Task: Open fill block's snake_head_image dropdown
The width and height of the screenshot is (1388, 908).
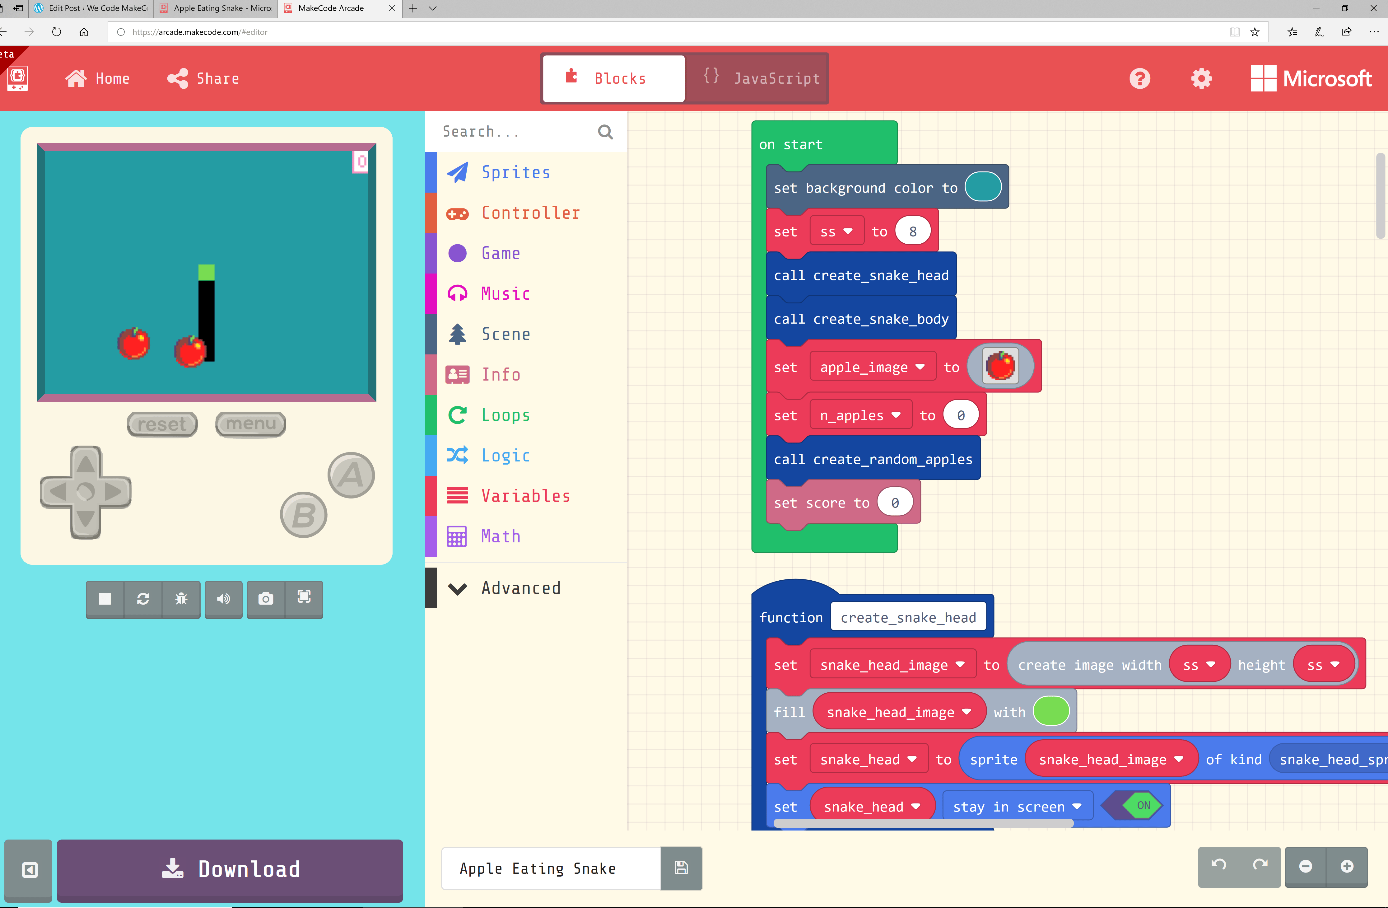Action: 899,713
